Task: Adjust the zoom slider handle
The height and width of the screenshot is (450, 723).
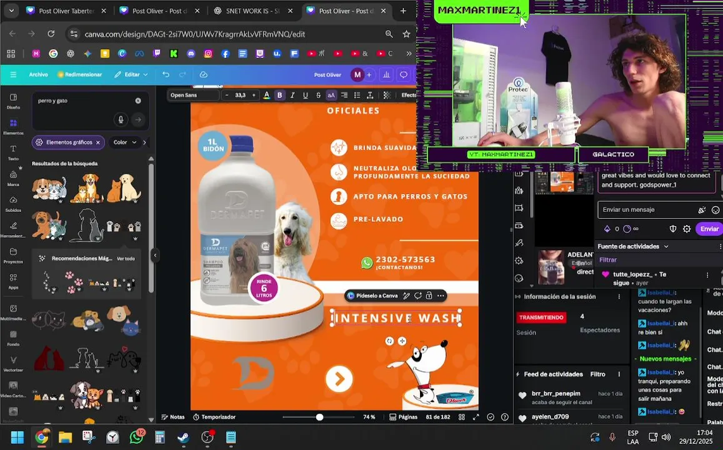Action: 319,417
